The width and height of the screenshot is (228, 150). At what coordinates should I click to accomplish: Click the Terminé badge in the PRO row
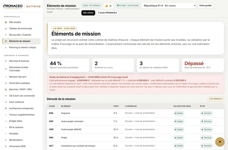(206, 138)
